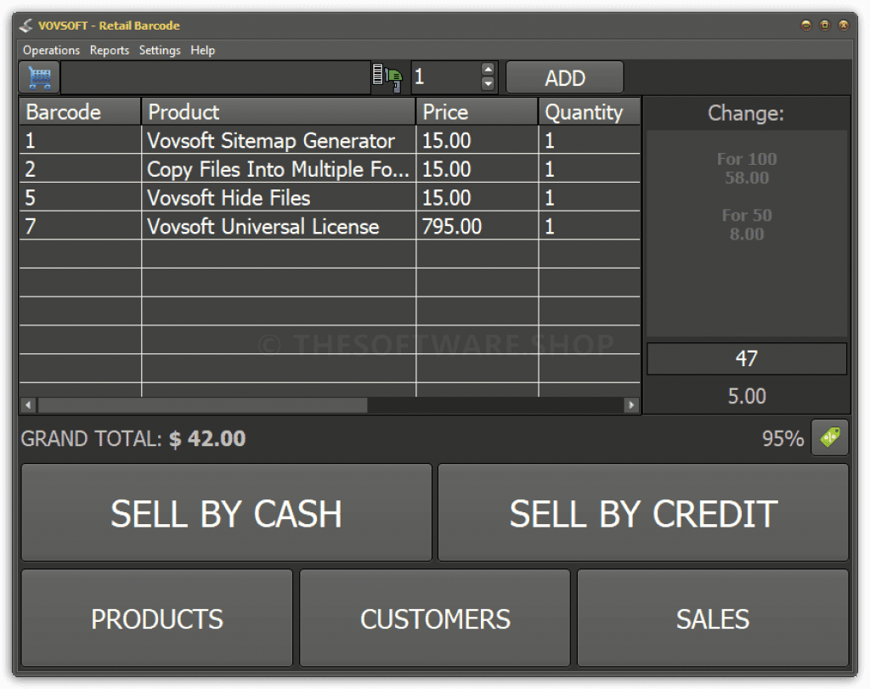
Task: Click the barcode scanner icon
Action: coord(387,77)
